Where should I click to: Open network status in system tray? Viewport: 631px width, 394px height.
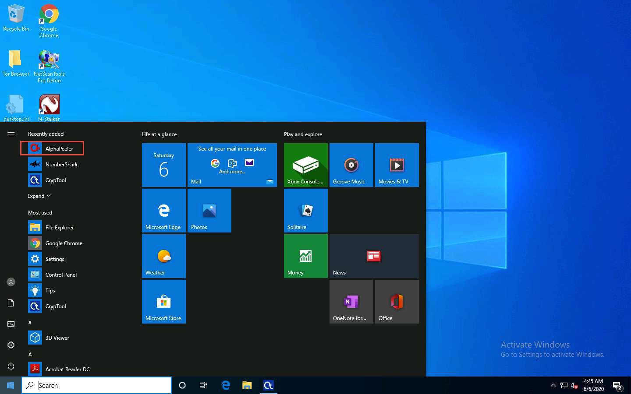(x=564, y=386)
